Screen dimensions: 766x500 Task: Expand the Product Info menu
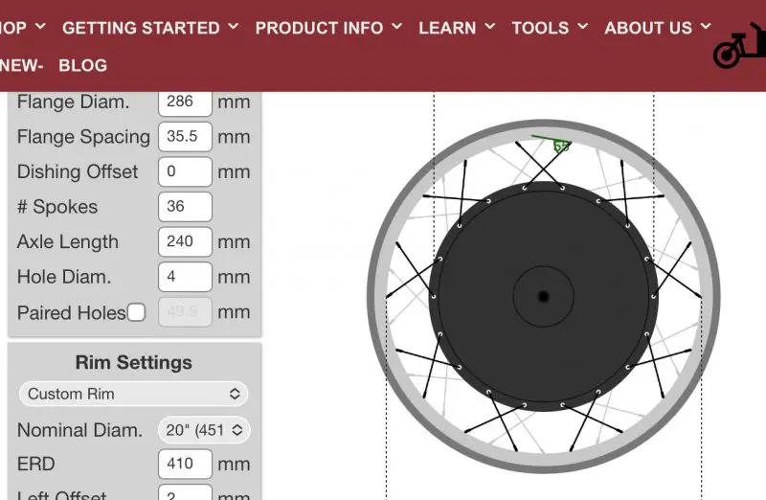[328, 28]
